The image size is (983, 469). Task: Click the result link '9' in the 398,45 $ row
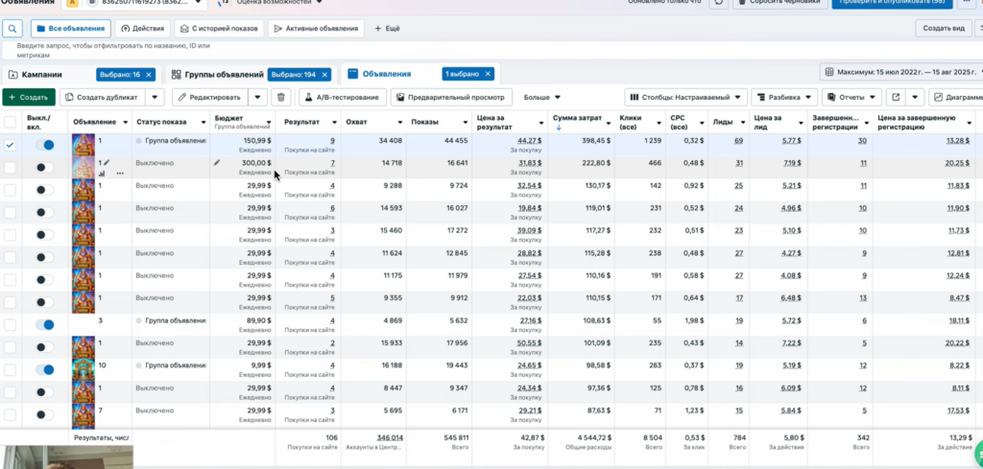332,141
